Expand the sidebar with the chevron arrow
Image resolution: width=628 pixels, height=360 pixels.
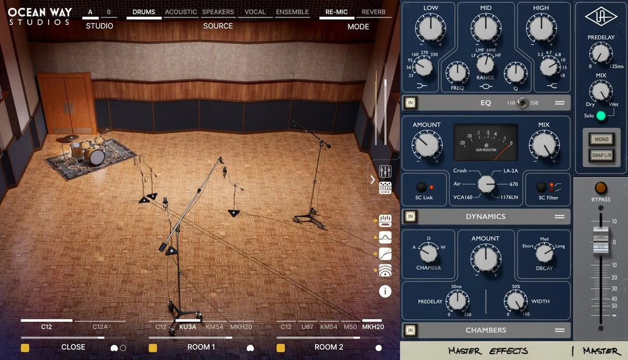click(x=371, y=181)
